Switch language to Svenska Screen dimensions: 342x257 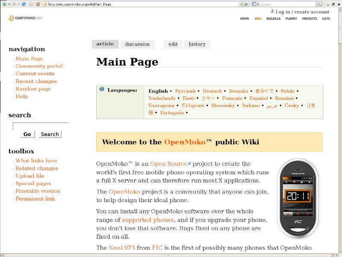coord(239,91)
